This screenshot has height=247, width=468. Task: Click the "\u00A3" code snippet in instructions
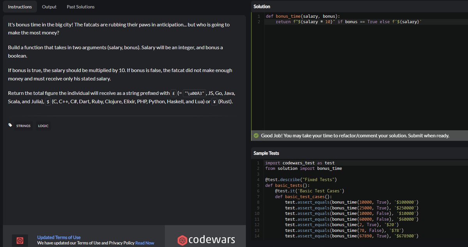(194, 93)
